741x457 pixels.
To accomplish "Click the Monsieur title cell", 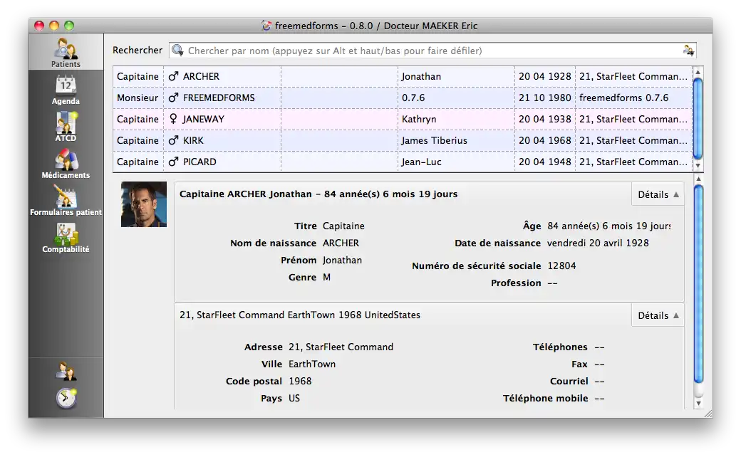I will [x=138, y=98].
